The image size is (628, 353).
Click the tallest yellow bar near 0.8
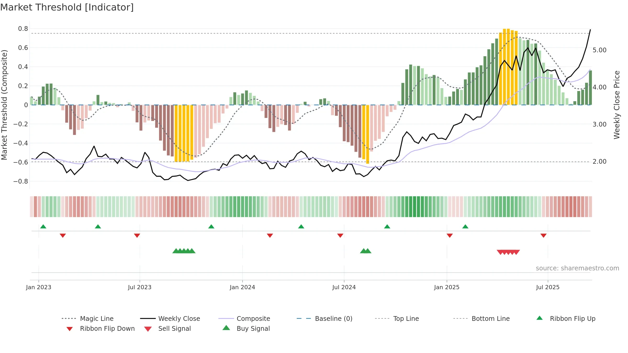click(x=508, y=67)
